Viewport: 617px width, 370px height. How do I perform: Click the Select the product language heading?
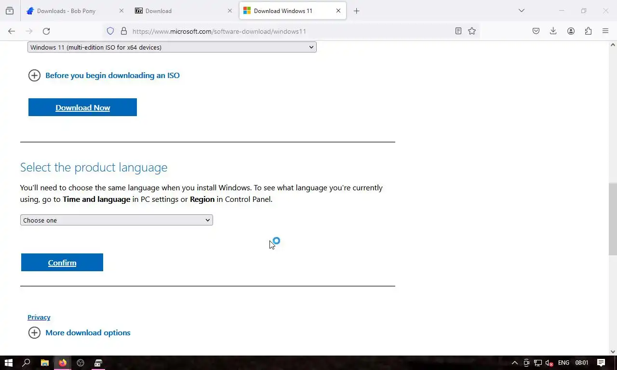point(94,167)
